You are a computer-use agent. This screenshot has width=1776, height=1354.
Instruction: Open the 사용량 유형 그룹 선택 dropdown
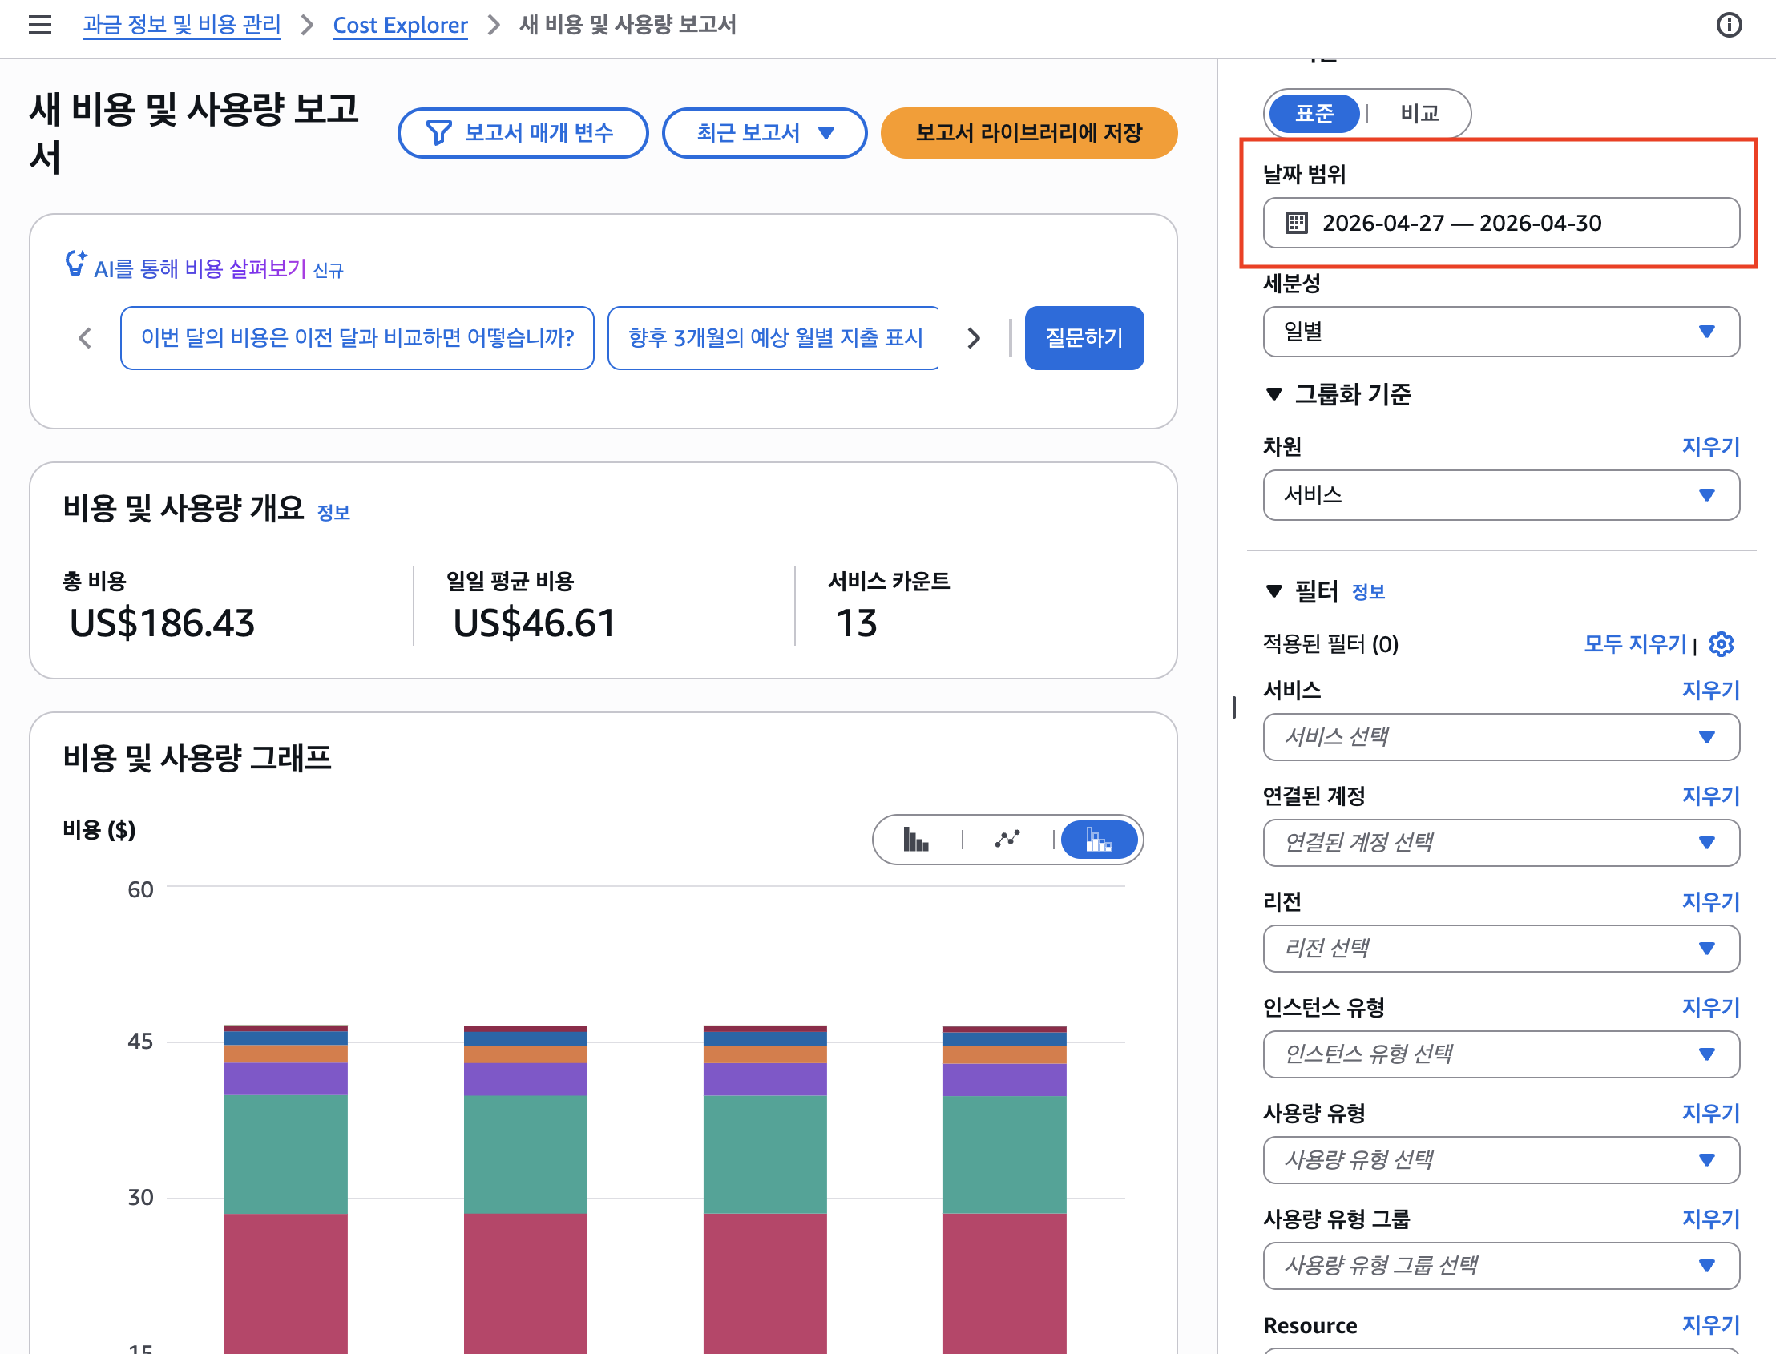pos(1501,1265)
